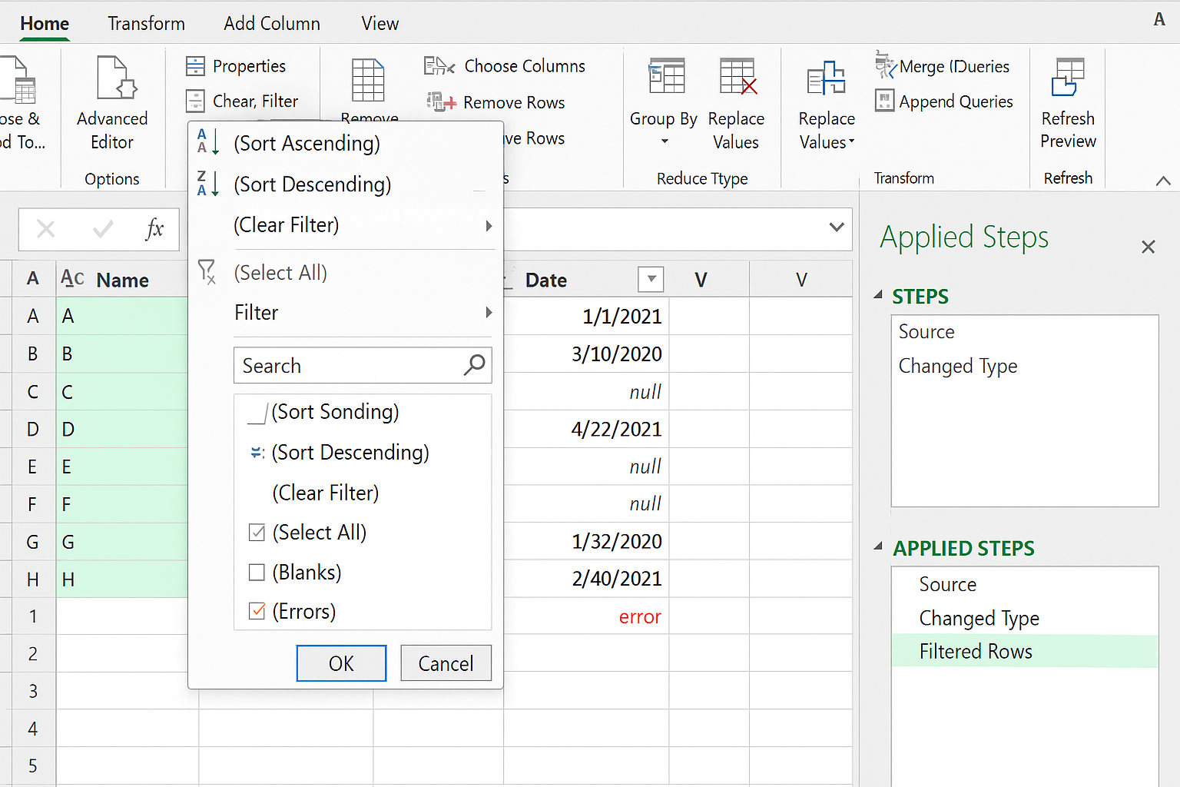Click the ABC type icon on Name column

click(x=72, y=278)
